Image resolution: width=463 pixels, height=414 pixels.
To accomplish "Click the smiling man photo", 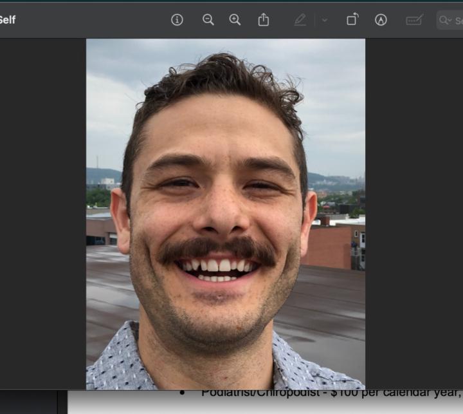I will (x=219, y=212).
